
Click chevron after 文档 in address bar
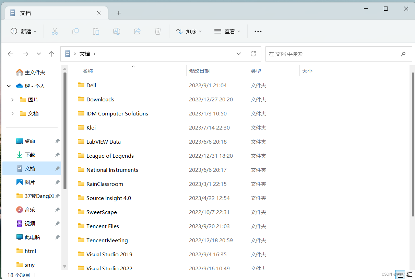[95, 54]
